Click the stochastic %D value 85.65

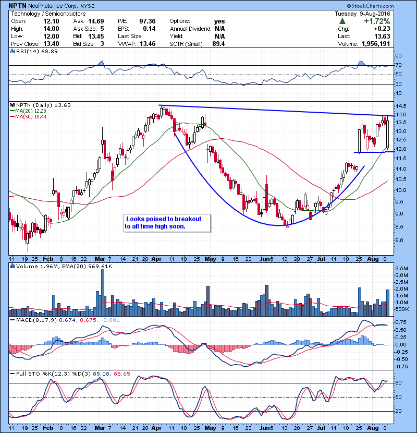click(121, 374)
